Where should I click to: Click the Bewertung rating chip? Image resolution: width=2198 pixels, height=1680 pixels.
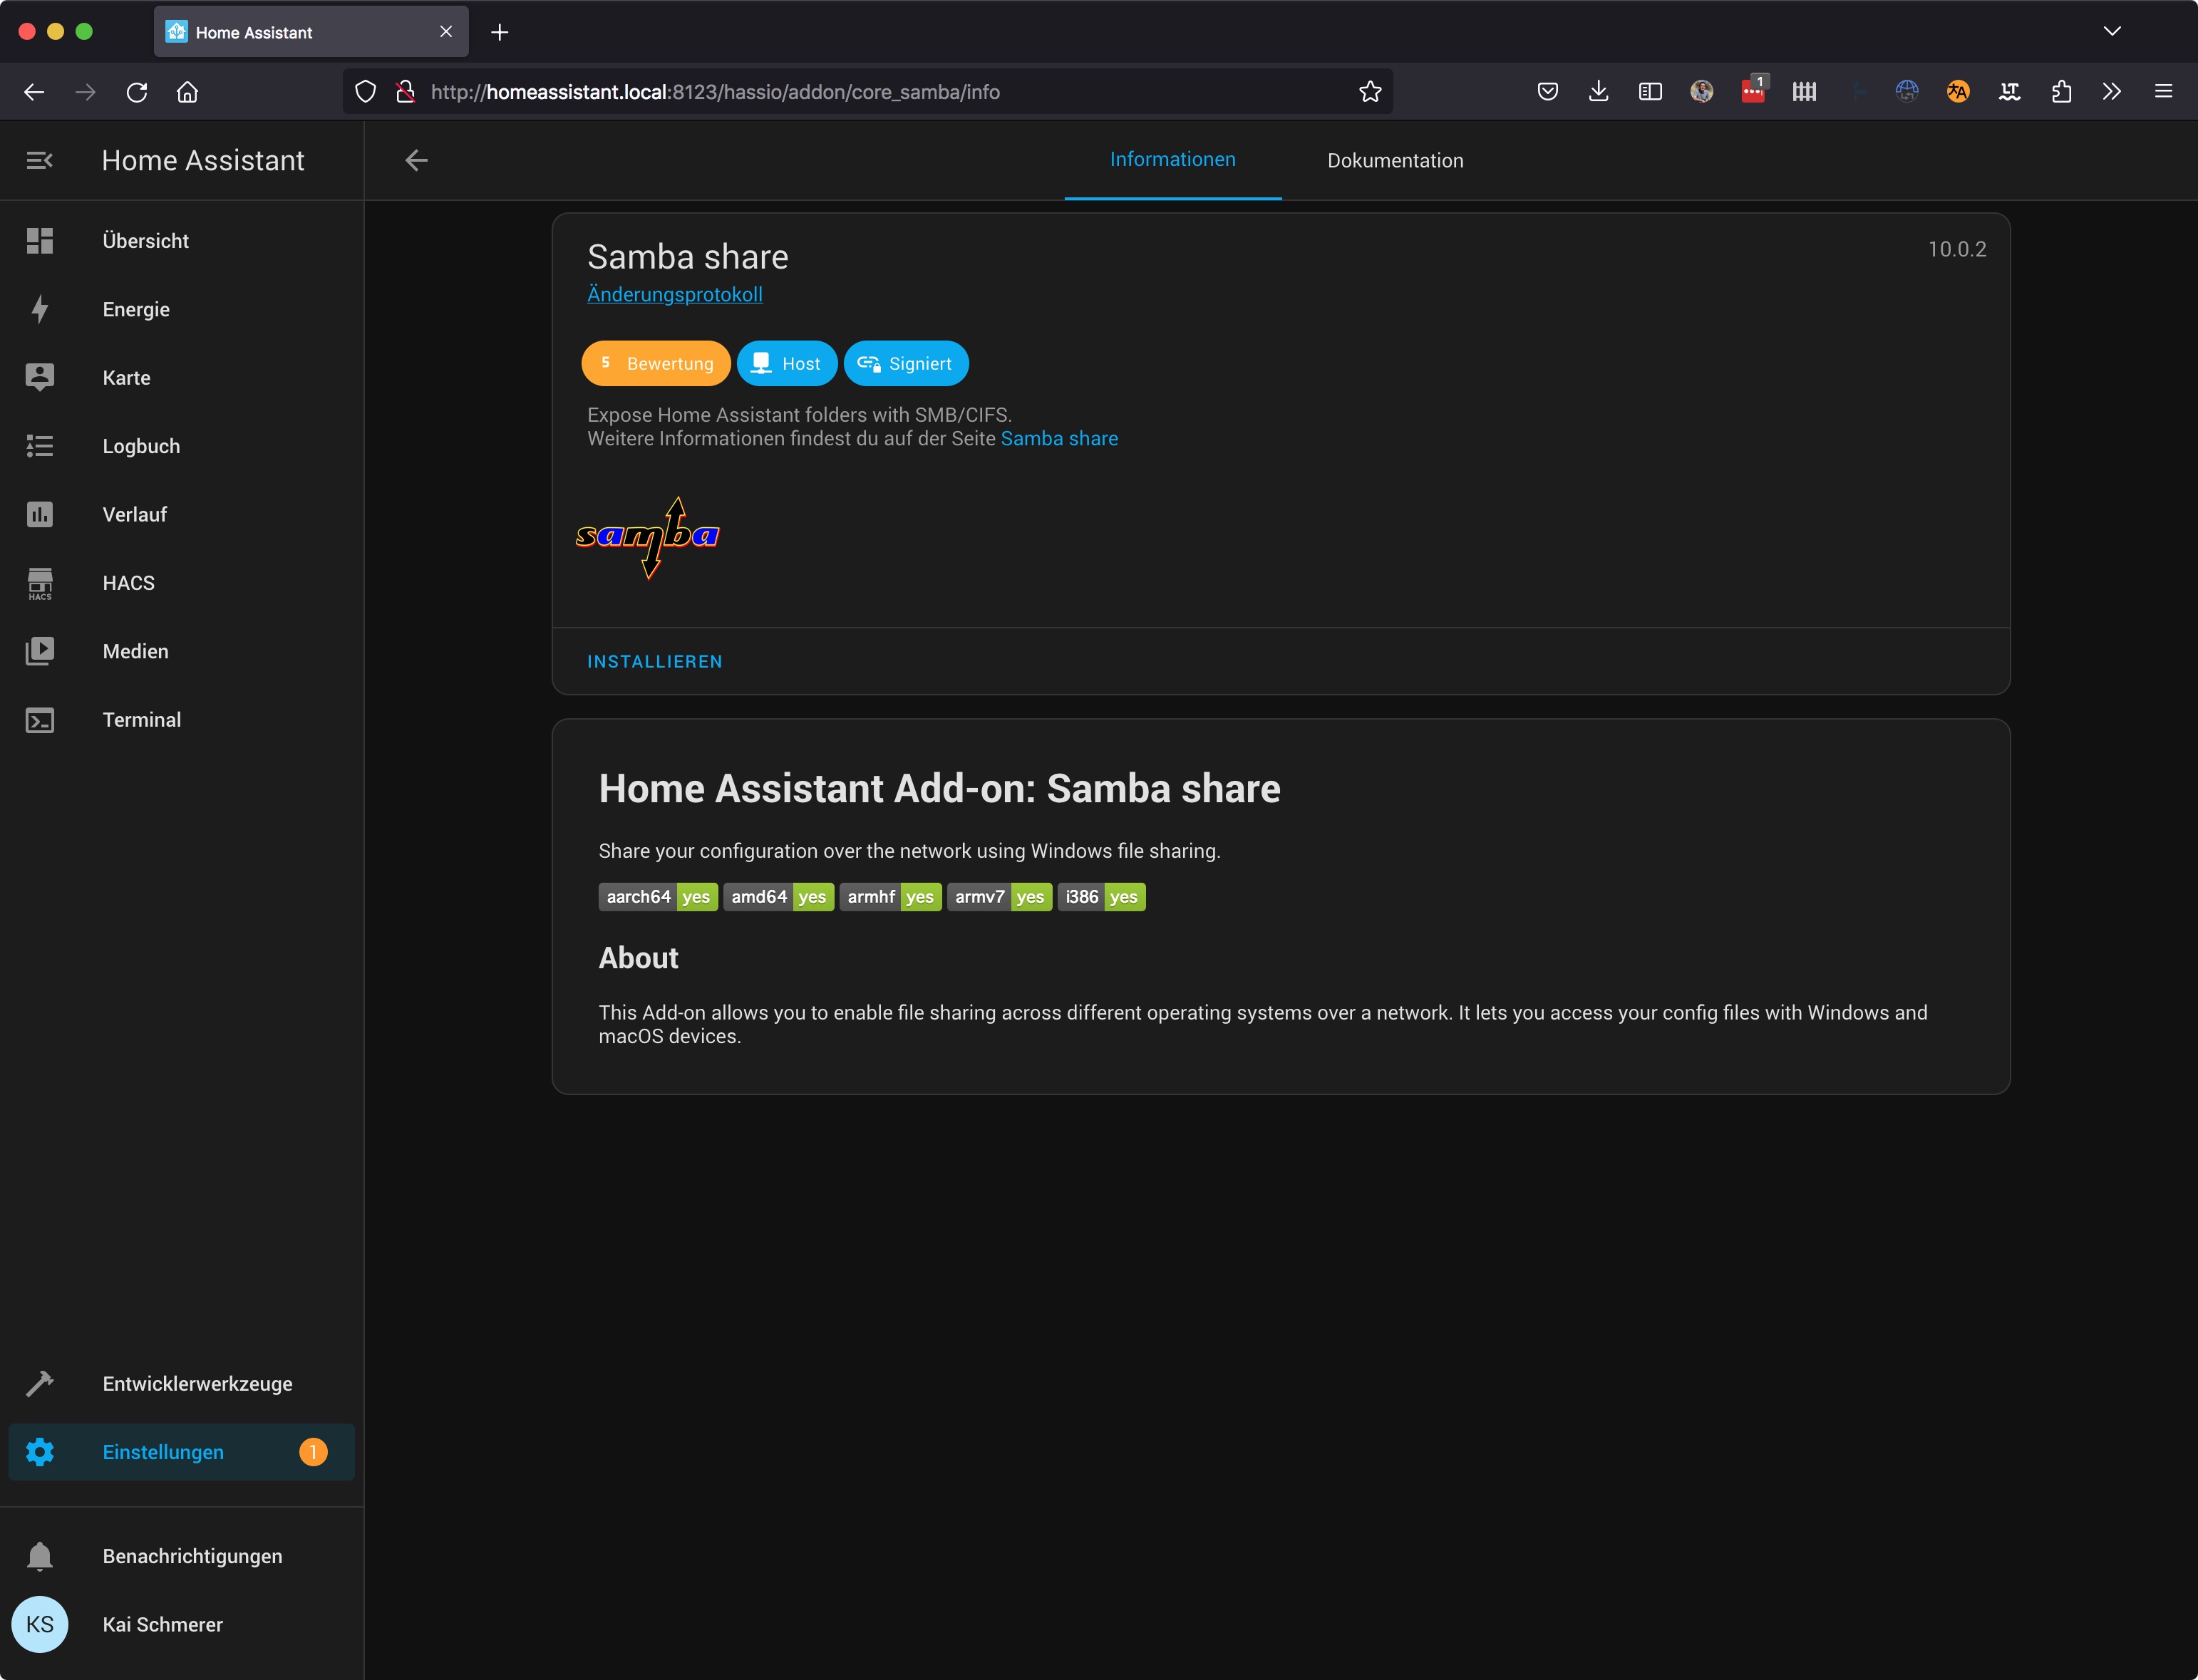click(x=656, y=363)
